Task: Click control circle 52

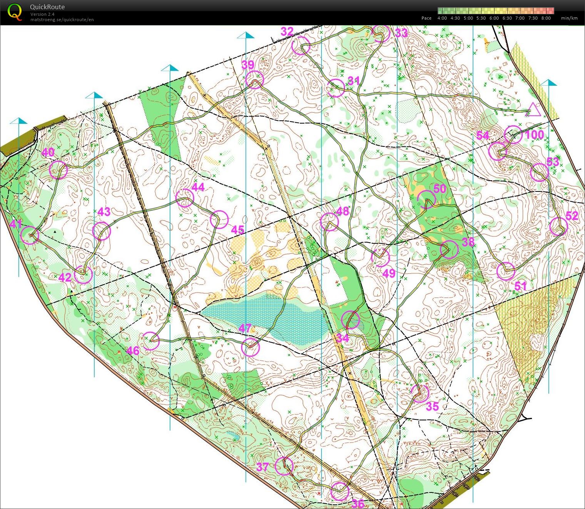Action: pos(558,226)
